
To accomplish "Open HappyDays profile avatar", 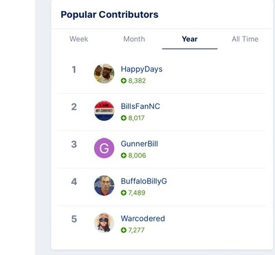I will [x=104, y=73].
